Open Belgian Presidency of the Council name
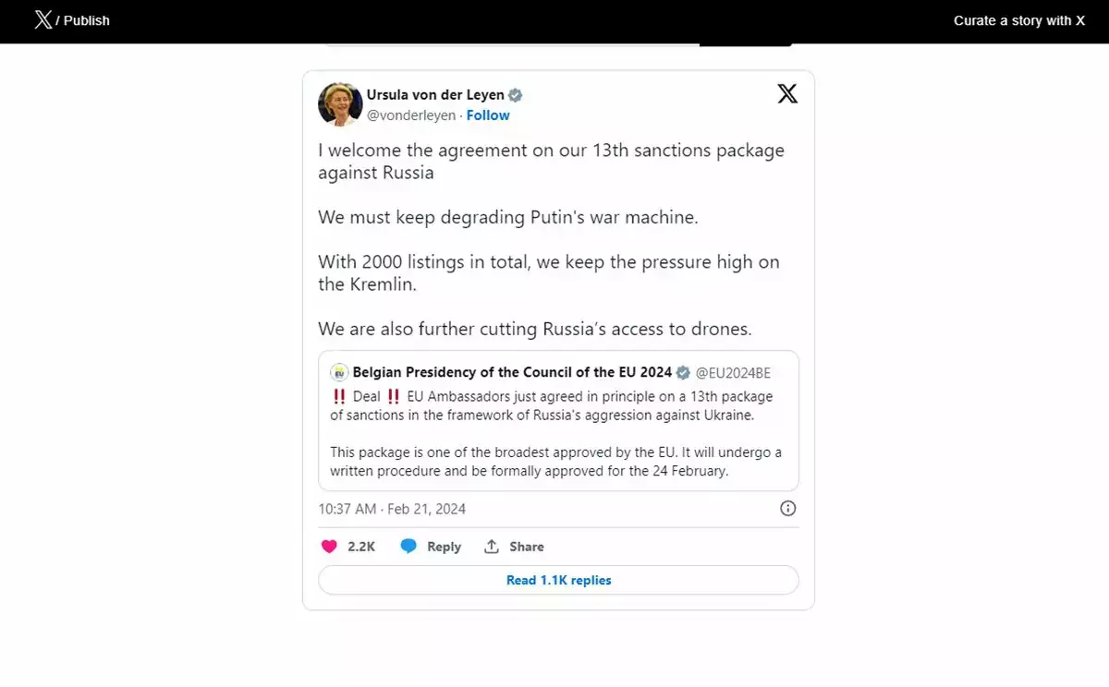 pyautogui.click(x=512, y=373)
